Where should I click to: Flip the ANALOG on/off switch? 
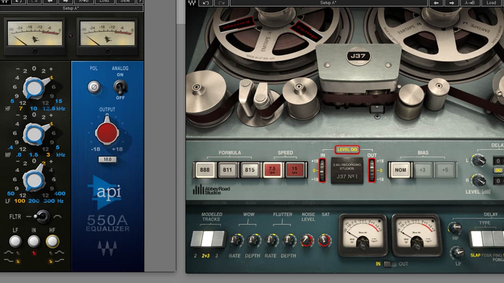tap(119, 86)
